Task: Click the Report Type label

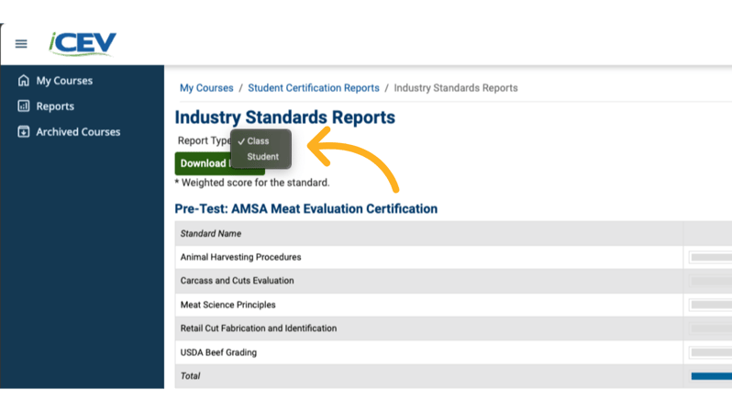Action: [x=204, y=140]
